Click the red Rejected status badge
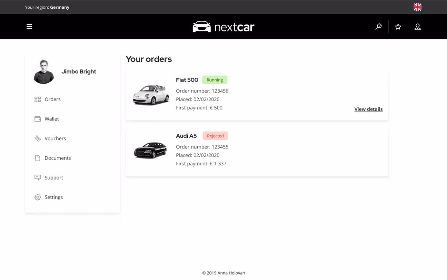 pyautogui.click(x=215, y=136)
